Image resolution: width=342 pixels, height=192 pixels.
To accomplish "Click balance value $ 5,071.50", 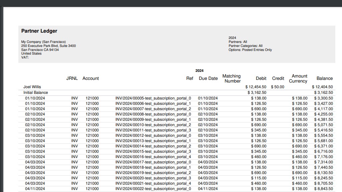I will point(323,125).
